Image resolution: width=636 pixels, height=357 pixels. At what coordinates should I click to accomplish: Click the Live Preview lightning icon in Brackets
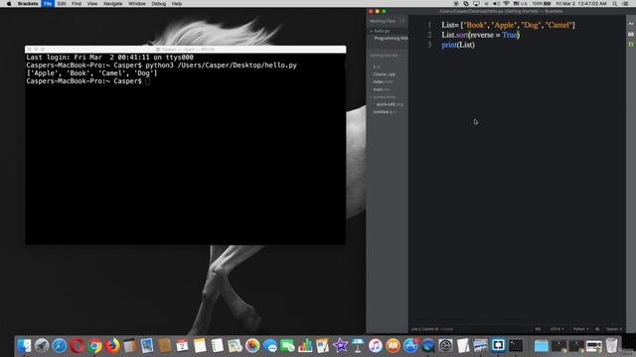pyautogui.click(x=631, y=24)
